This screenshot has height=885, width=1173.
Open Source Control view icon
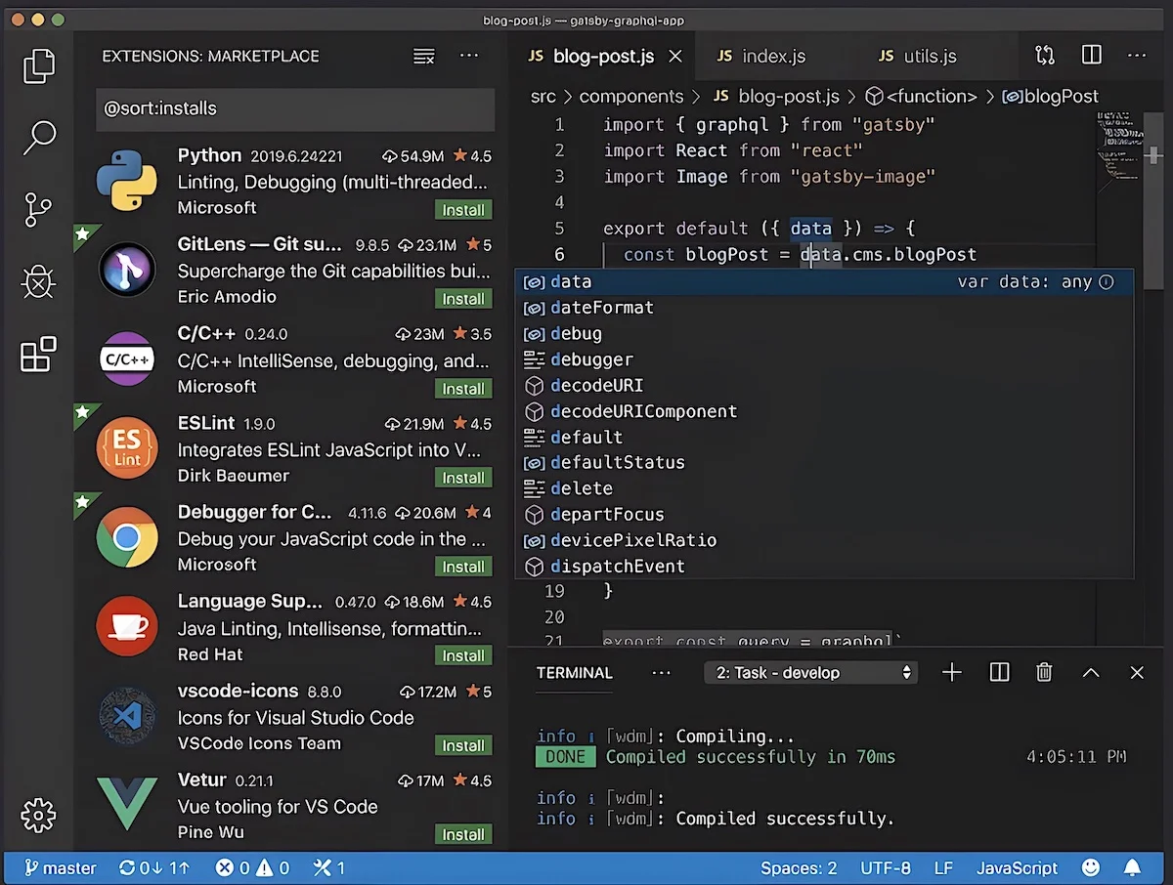tap(38, 209)
